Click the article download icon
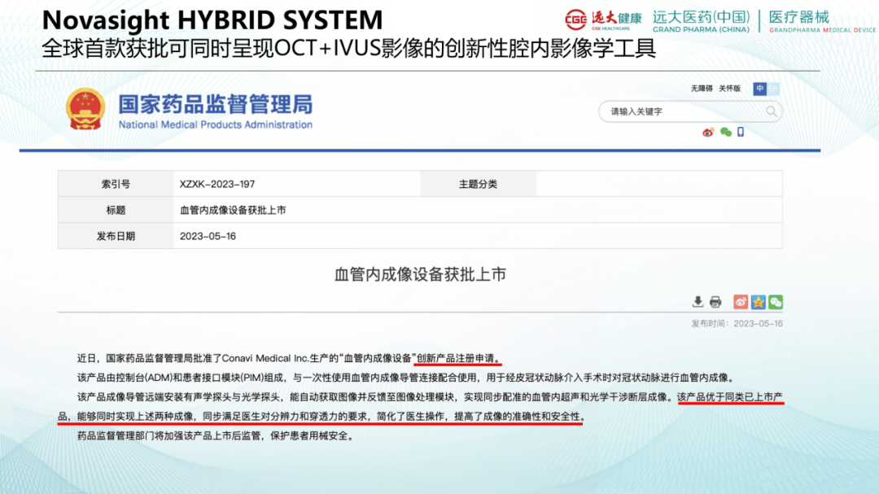879x494 pixels. click(698, 301)
